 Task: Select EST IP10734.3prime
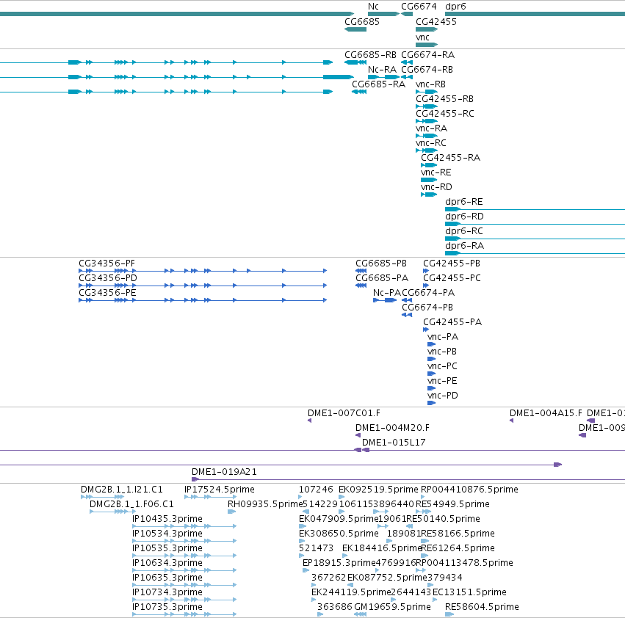pos(167,592)
